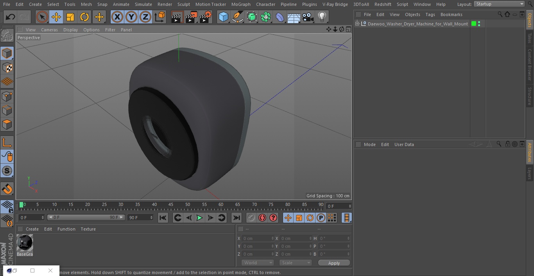Select the Move tool
Image resolution: width=534 pixels, height=276 pixels.
coord(56,17)
